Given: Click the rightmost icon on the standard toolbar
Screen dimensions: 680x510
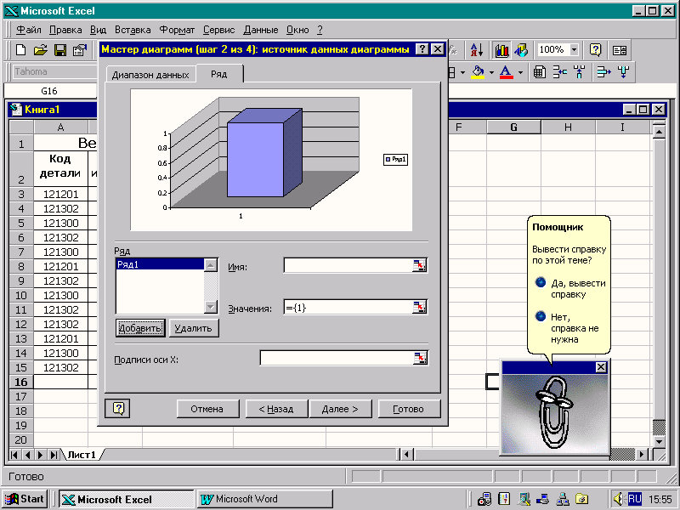Looking at the screenshot, I should tap(620, 50).
